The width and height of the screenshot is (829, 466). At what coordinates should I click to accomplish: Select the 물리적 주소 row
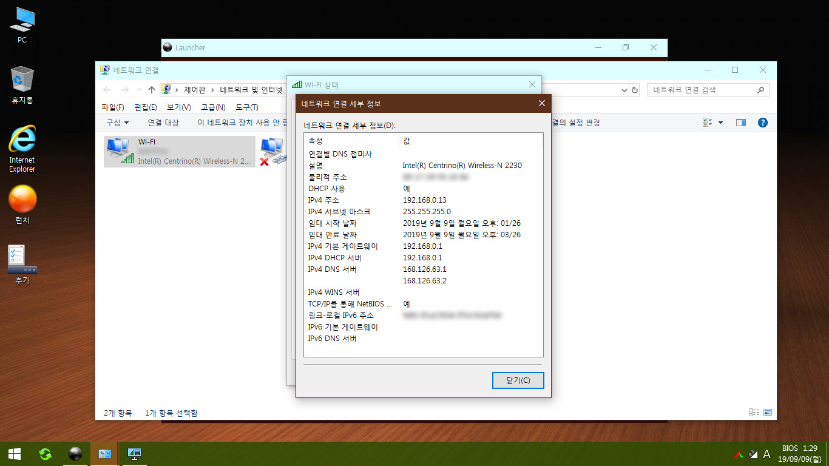(x=423, y=177)
